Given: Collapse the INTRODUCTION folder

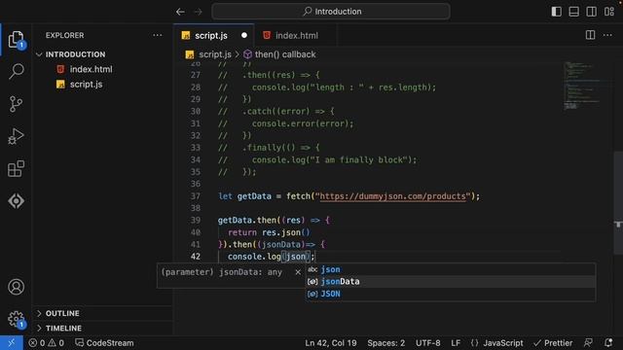Looking at the screenshot, I should coord(75,54).
